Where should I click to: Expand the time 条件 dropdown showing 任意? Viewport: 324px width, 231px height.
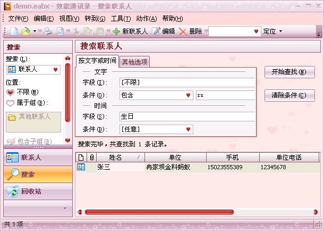[x=156, y=129]
